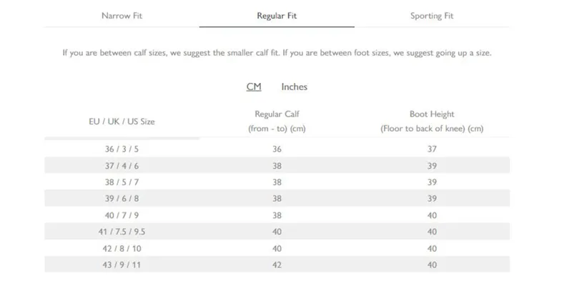
Task: Click calf value 42 in the last row
Action: pos(277,265)
